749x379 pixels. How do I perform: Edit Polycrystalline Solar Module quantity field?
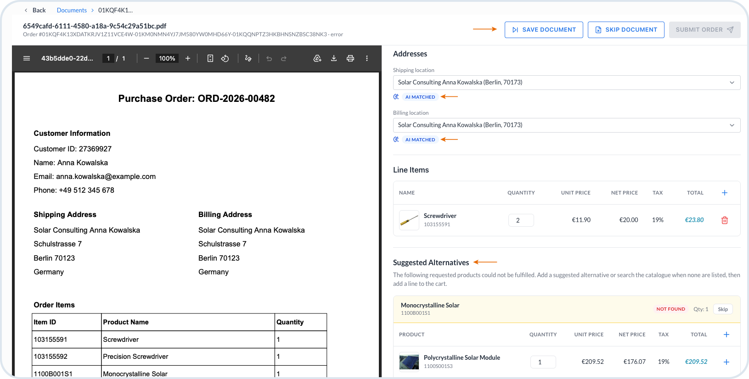(543, 362)
